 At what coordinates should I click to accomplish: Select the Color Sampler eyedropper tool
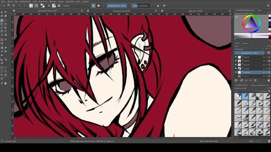6,48
